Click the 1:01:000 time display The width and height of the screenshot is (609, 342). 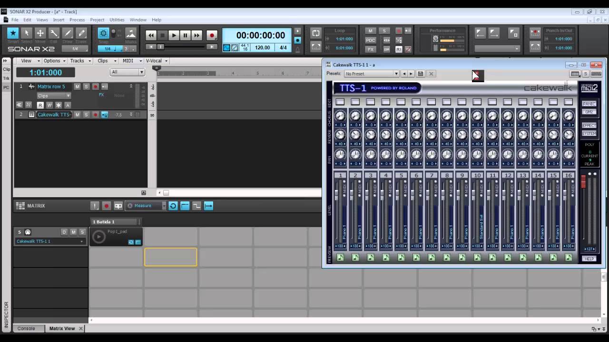[x=46, y=73]
